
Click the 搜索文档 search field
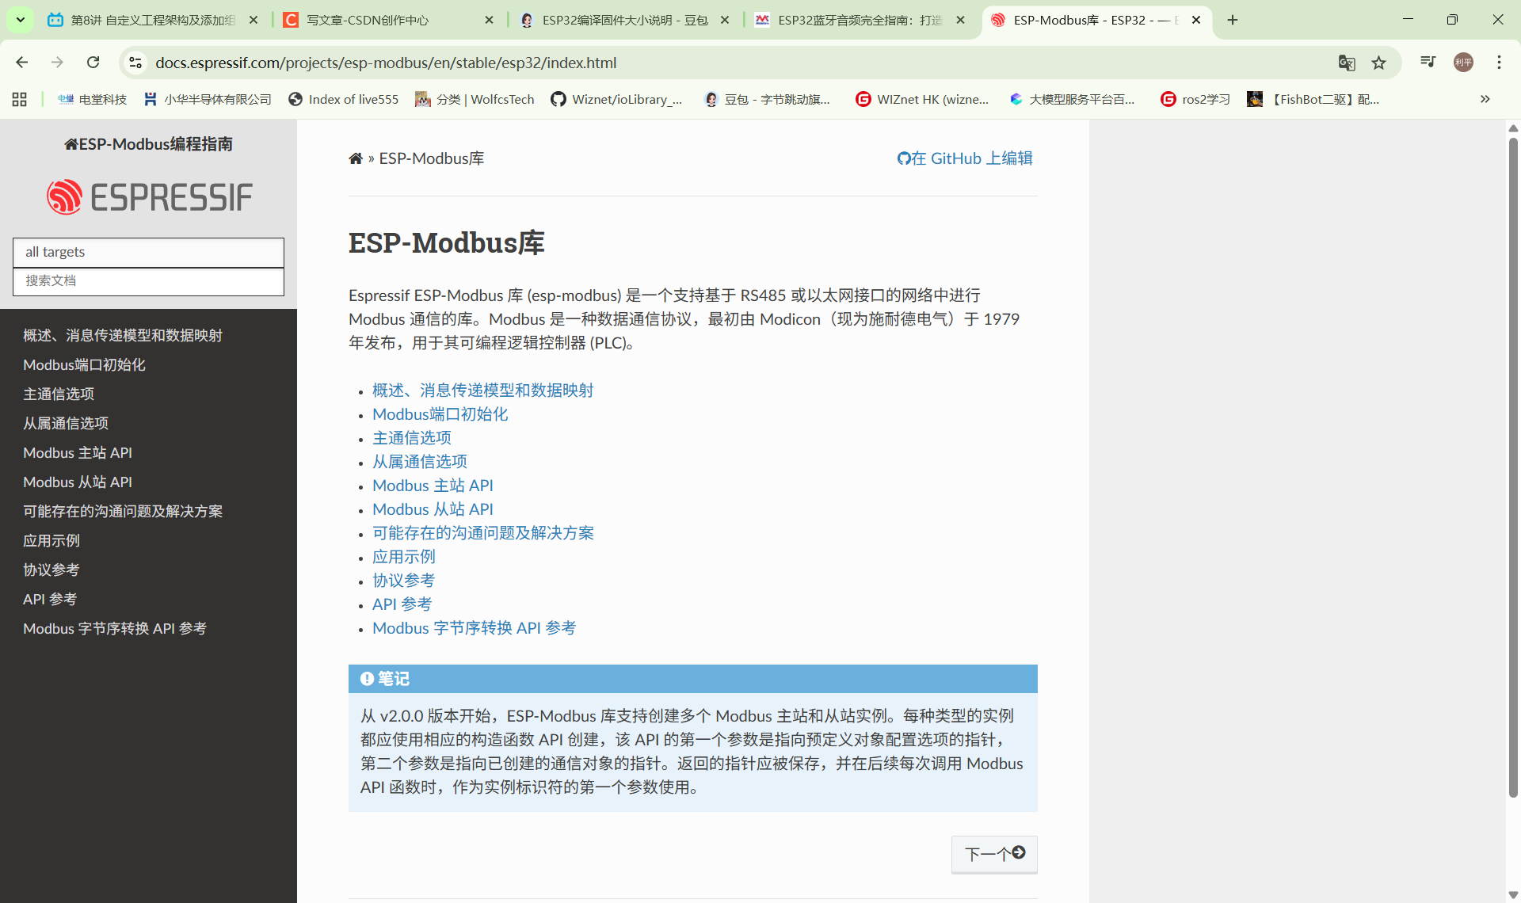tap(148, 280)
